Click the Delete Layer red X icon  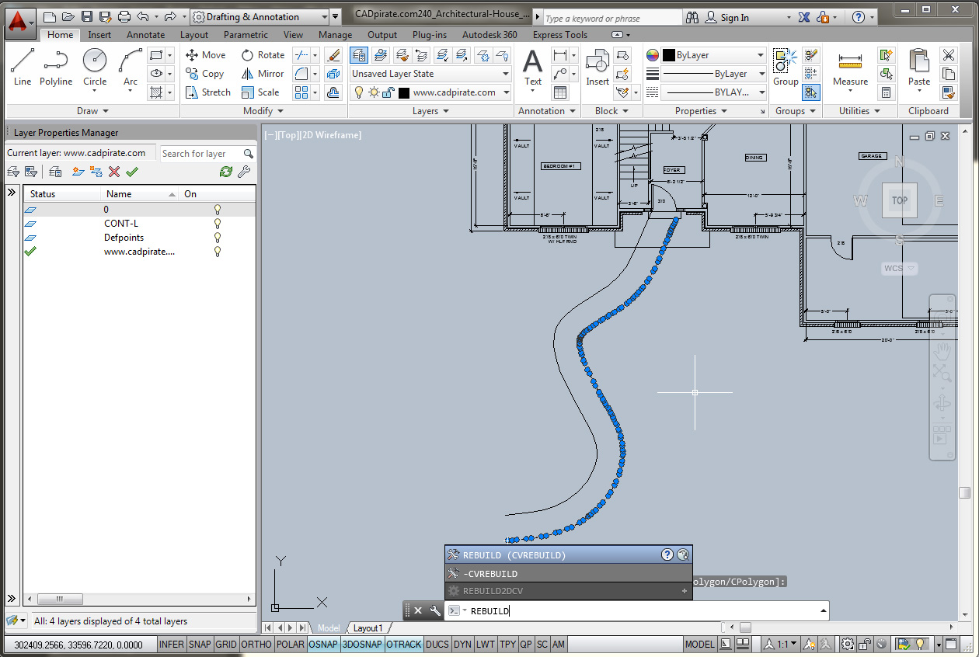click(114, 172)
